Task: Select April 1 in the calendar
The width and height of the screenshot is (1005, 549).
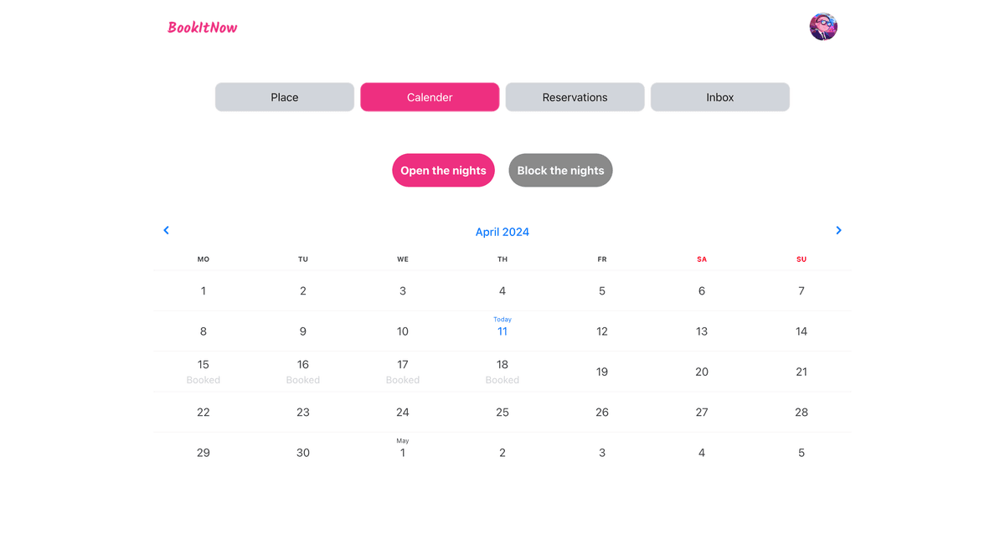Action: coord(204,291)
